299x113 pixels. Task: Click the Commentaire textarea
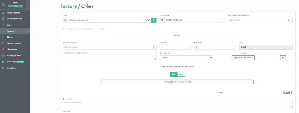pos(178,105)
